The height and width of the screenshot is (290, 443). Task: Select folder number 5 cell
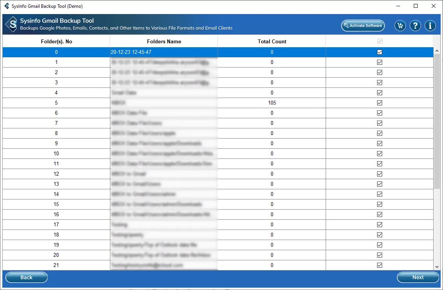coord(56,103)
